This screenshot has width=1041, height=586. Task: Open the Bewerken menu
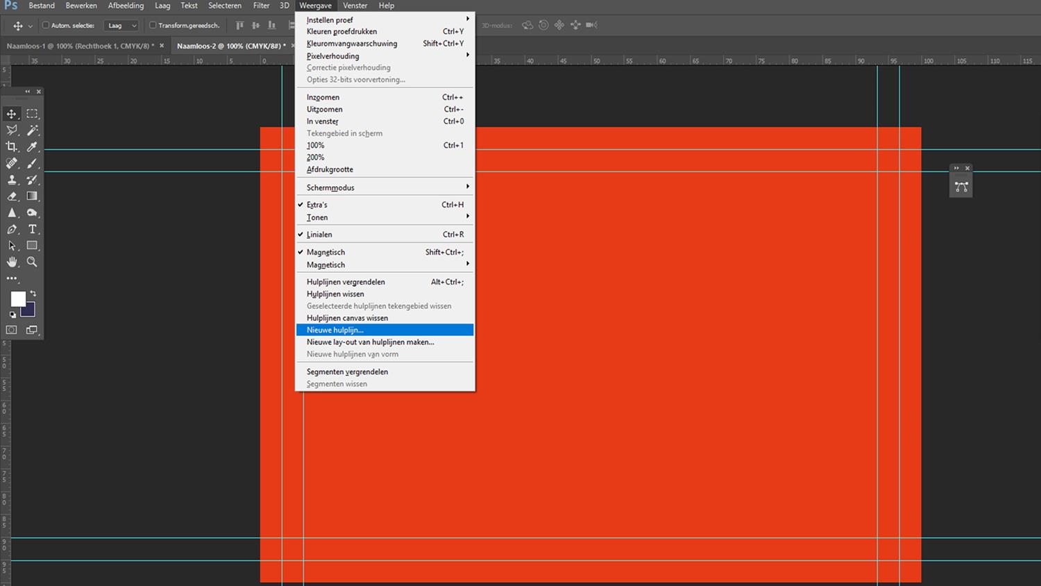pos(81,6)
